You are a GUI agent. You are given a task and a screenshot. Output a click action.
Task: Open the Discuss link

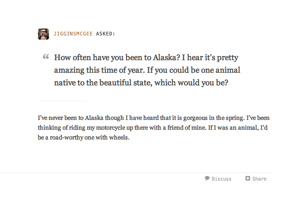pos(221,179)
